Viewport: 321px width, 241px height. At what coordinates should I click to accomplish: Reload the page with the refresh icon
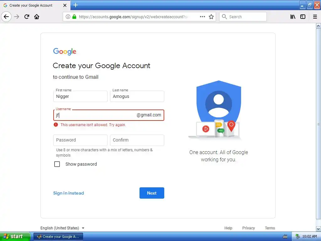27,17
